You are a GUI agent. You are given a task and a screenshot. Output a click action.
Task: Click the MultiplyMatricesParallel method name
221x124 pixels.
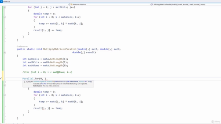tap(60, 49)
